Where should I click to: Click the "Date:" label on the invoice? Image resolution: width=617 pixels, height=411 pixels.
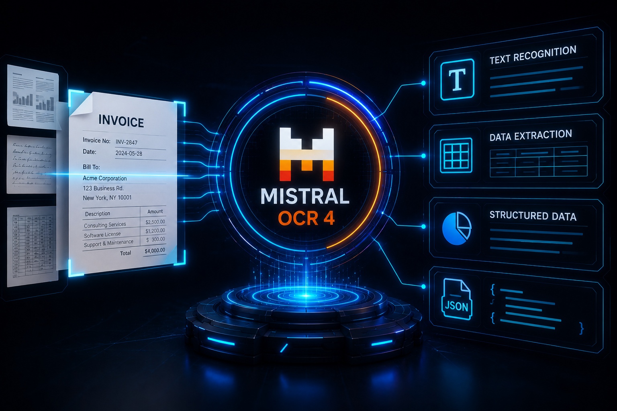coord(90,152)
